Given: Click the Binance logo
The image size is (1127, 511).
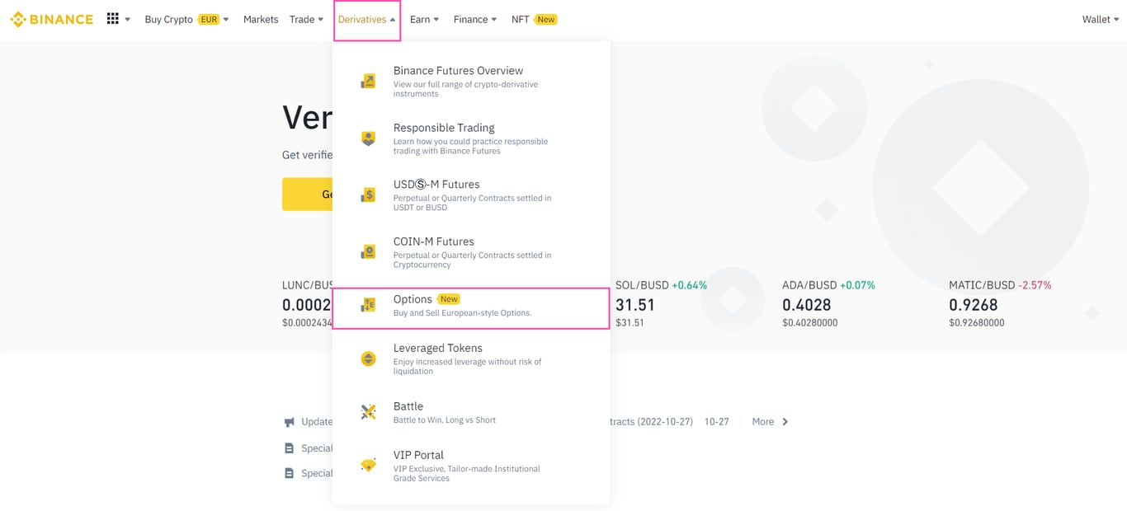Looking at the screenshot, I should click(x=51, y=18).
